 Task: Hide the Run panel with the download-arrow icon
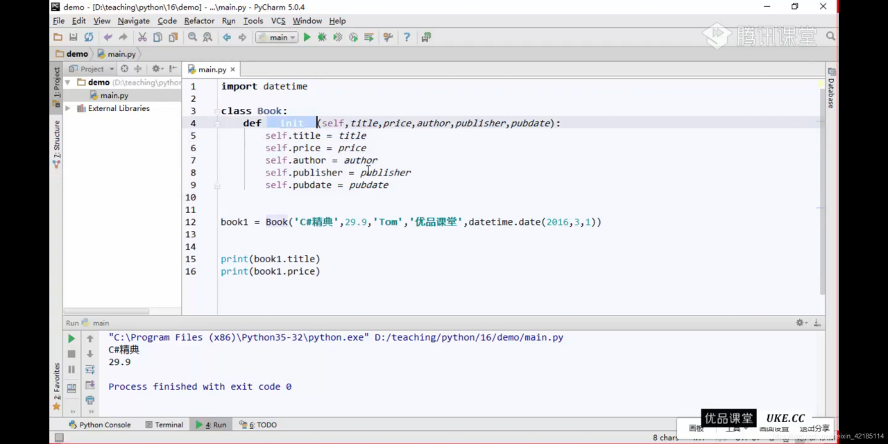pos(818,323)
